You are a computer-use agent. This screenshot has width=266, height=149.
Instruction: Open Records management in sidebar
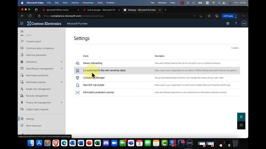(37, 96)
